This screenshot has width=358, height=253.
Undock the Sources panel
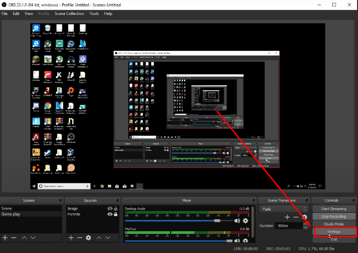[118, 200]
